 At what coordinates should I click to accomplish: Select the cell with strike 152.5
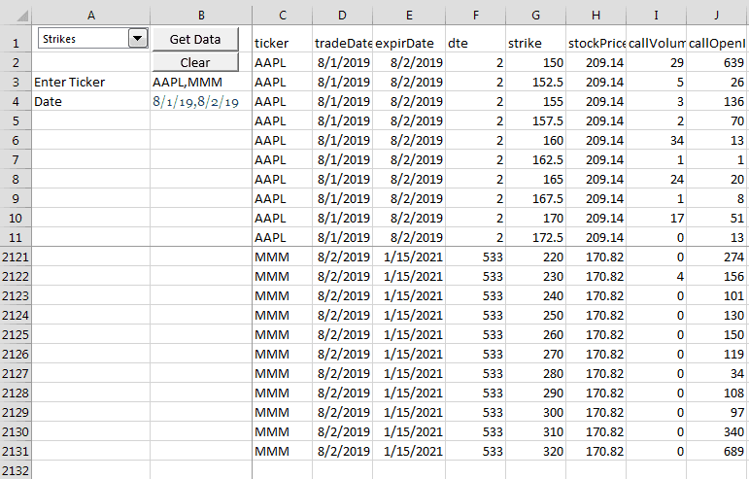[535, 83]
